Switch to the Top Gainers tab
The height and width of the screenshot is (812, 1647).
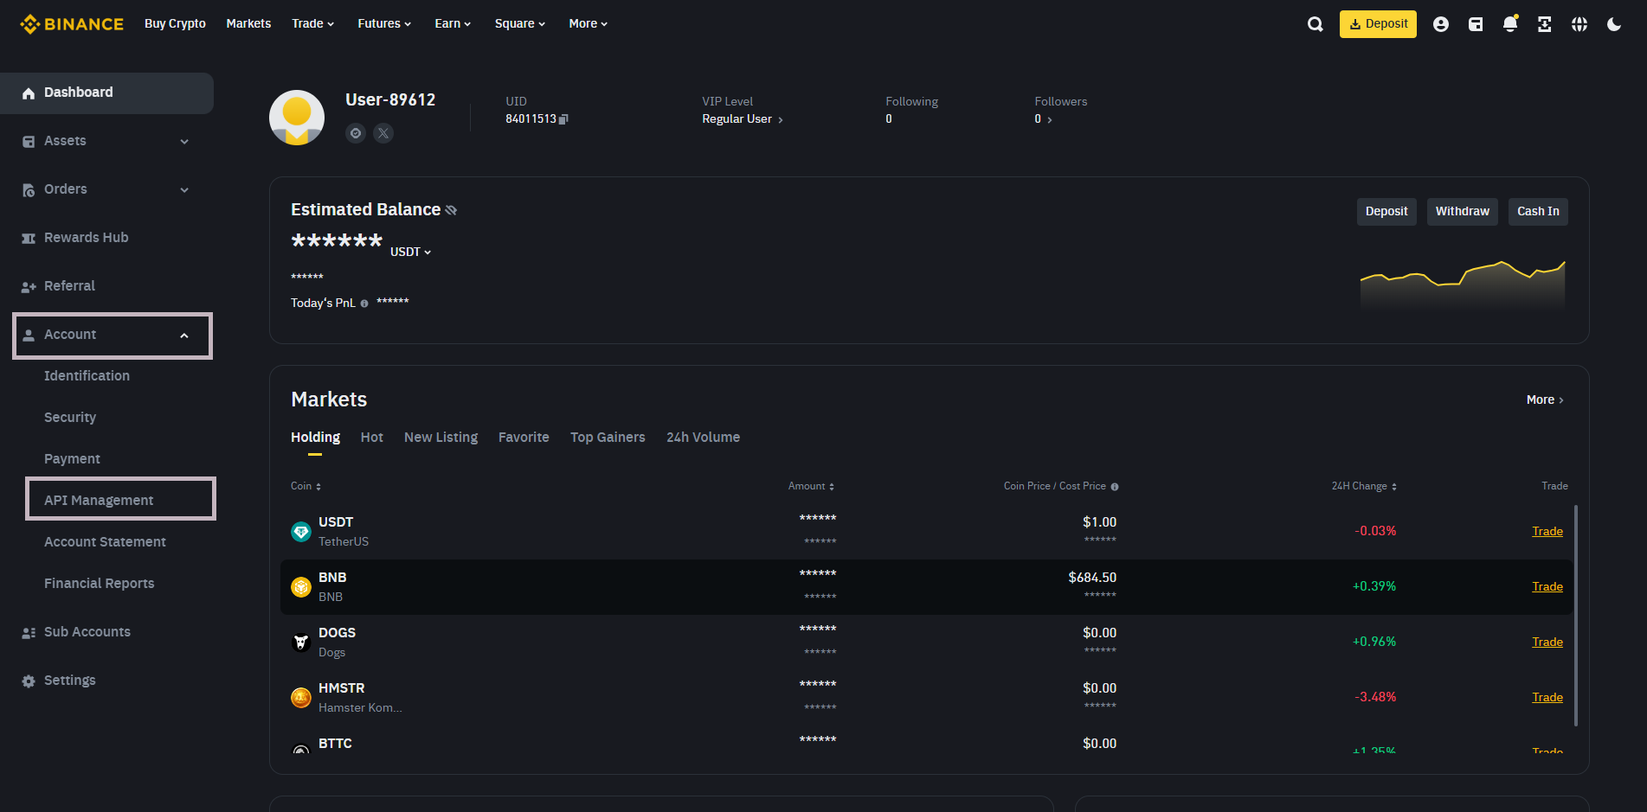pyautogui.click(x=608, y=438)
